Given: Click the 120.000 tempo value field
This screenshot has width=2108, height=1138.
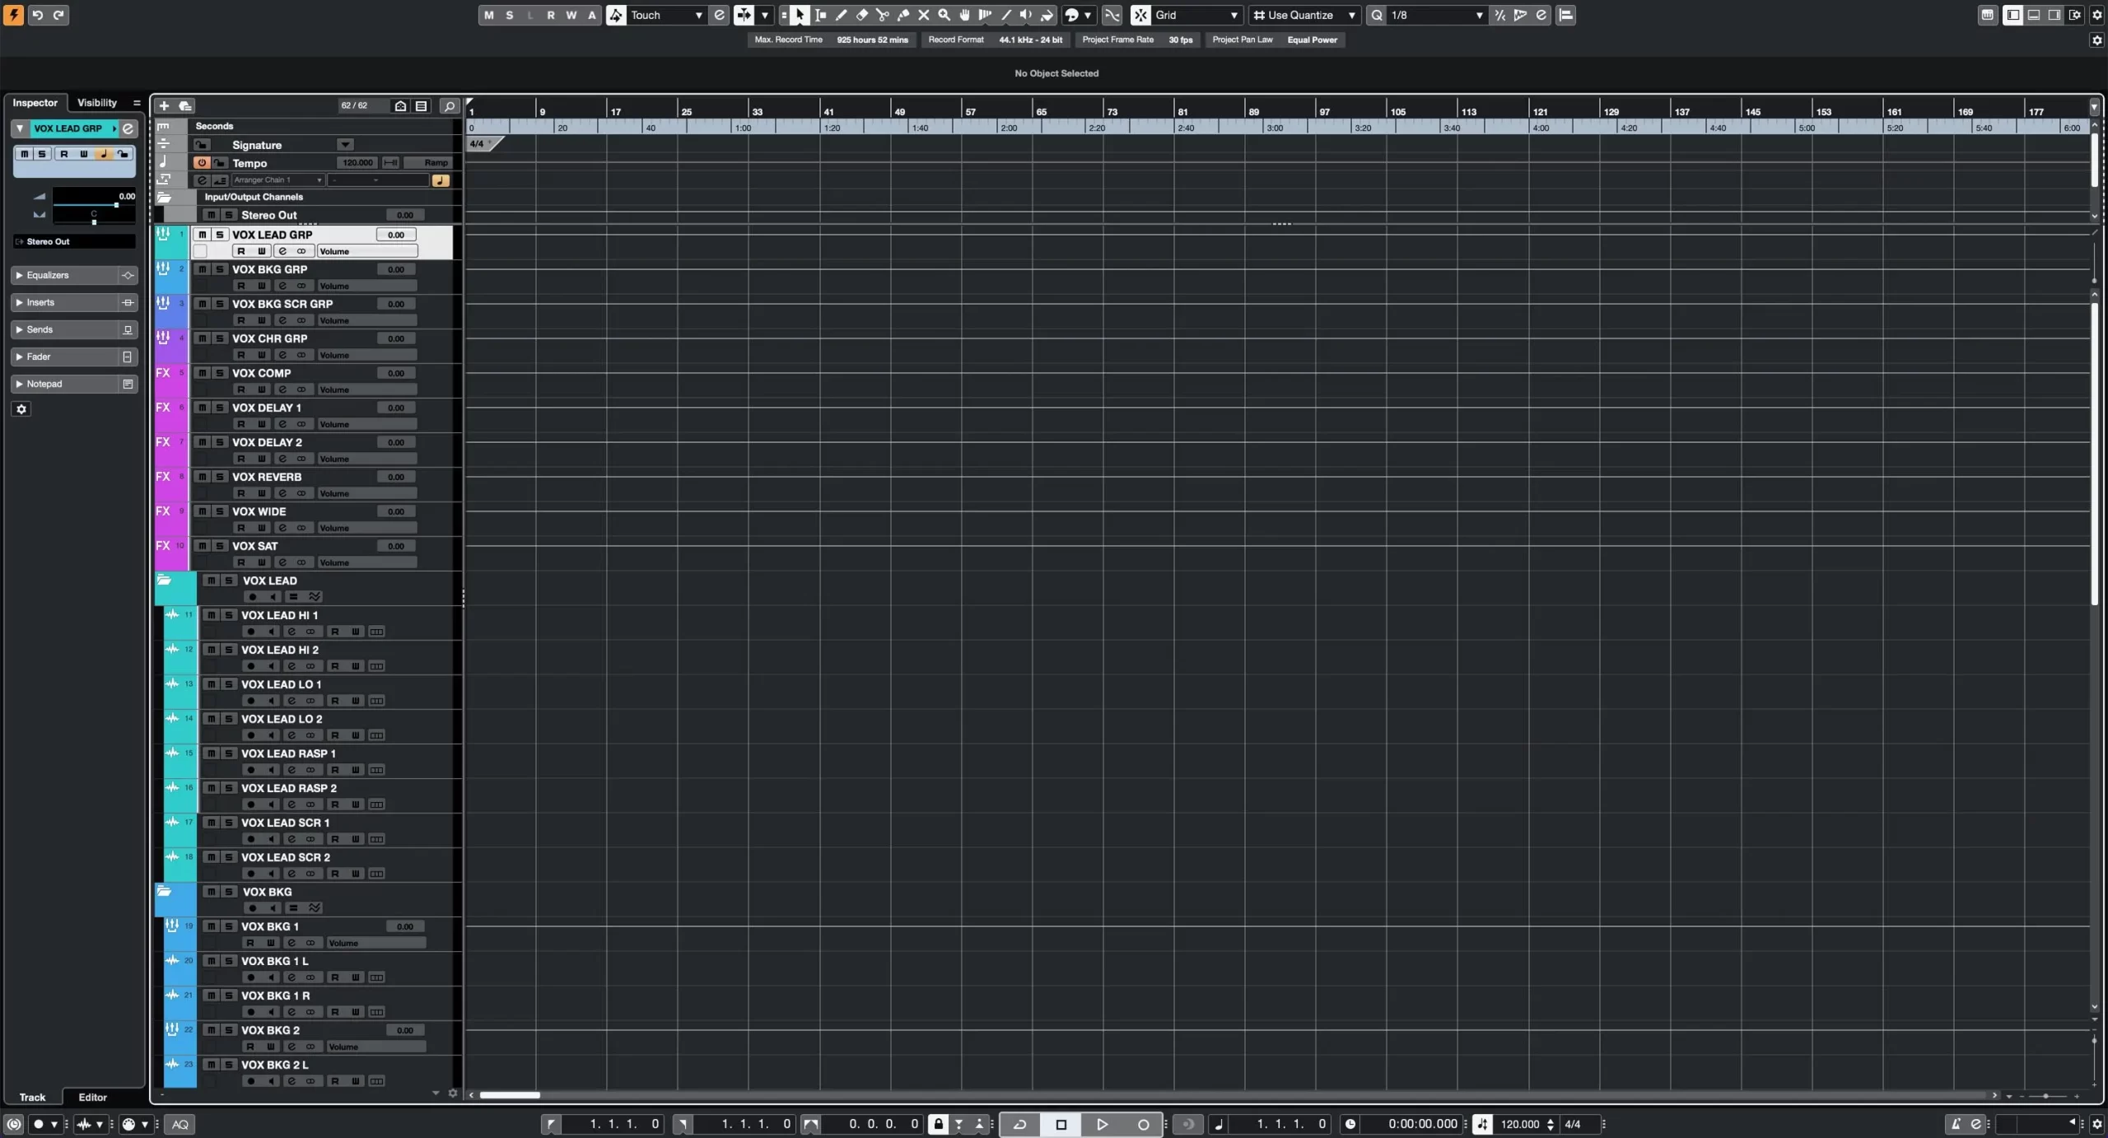Looking at the screenshot, I should click(357, 163).
